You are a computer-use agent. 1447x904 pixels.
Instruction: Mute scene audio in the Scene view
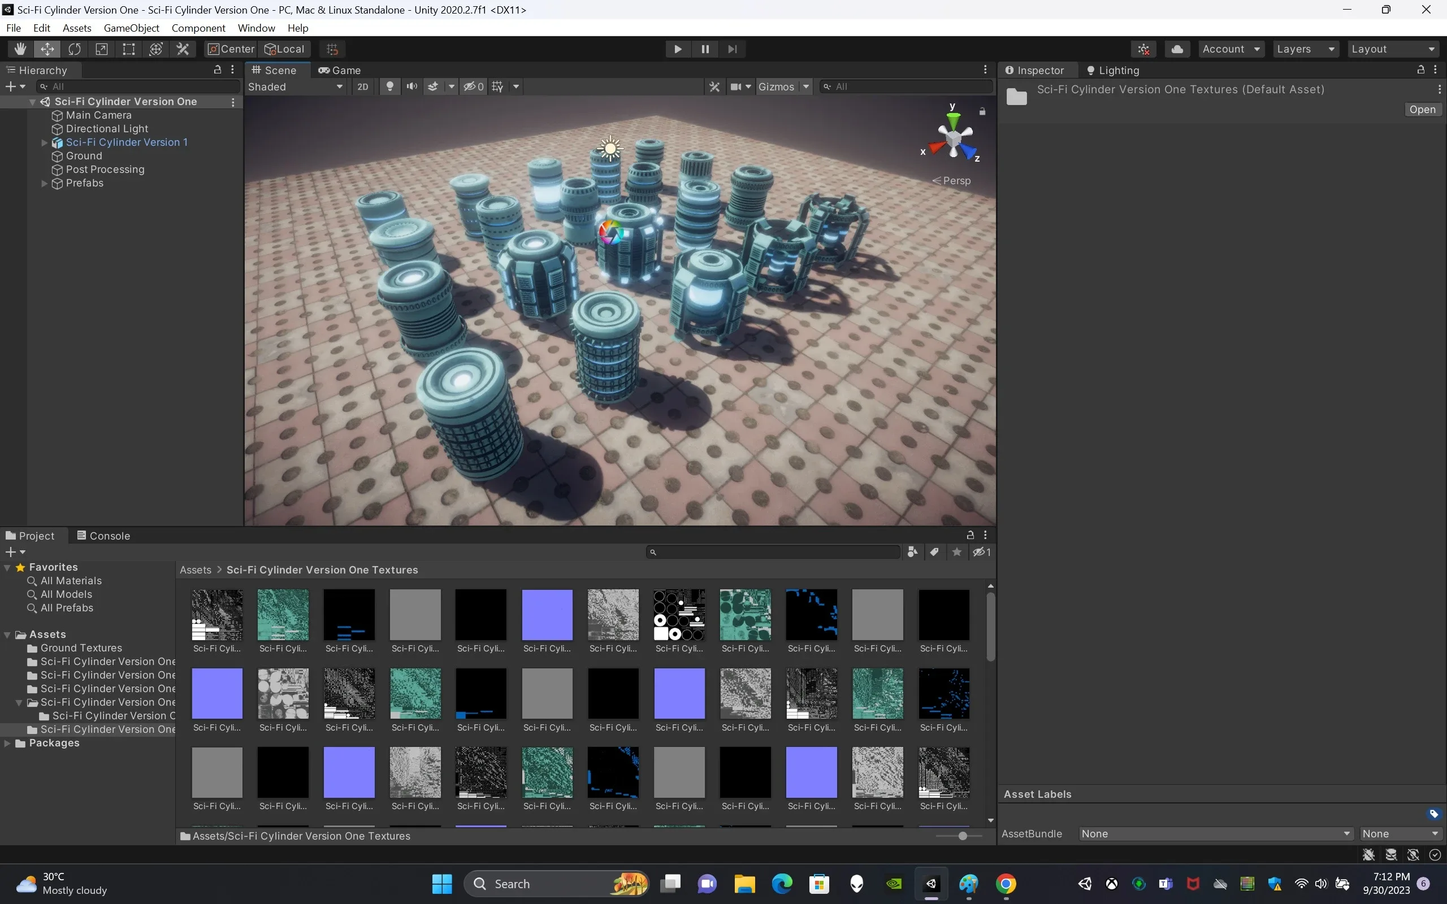click(x=411, y=86)
